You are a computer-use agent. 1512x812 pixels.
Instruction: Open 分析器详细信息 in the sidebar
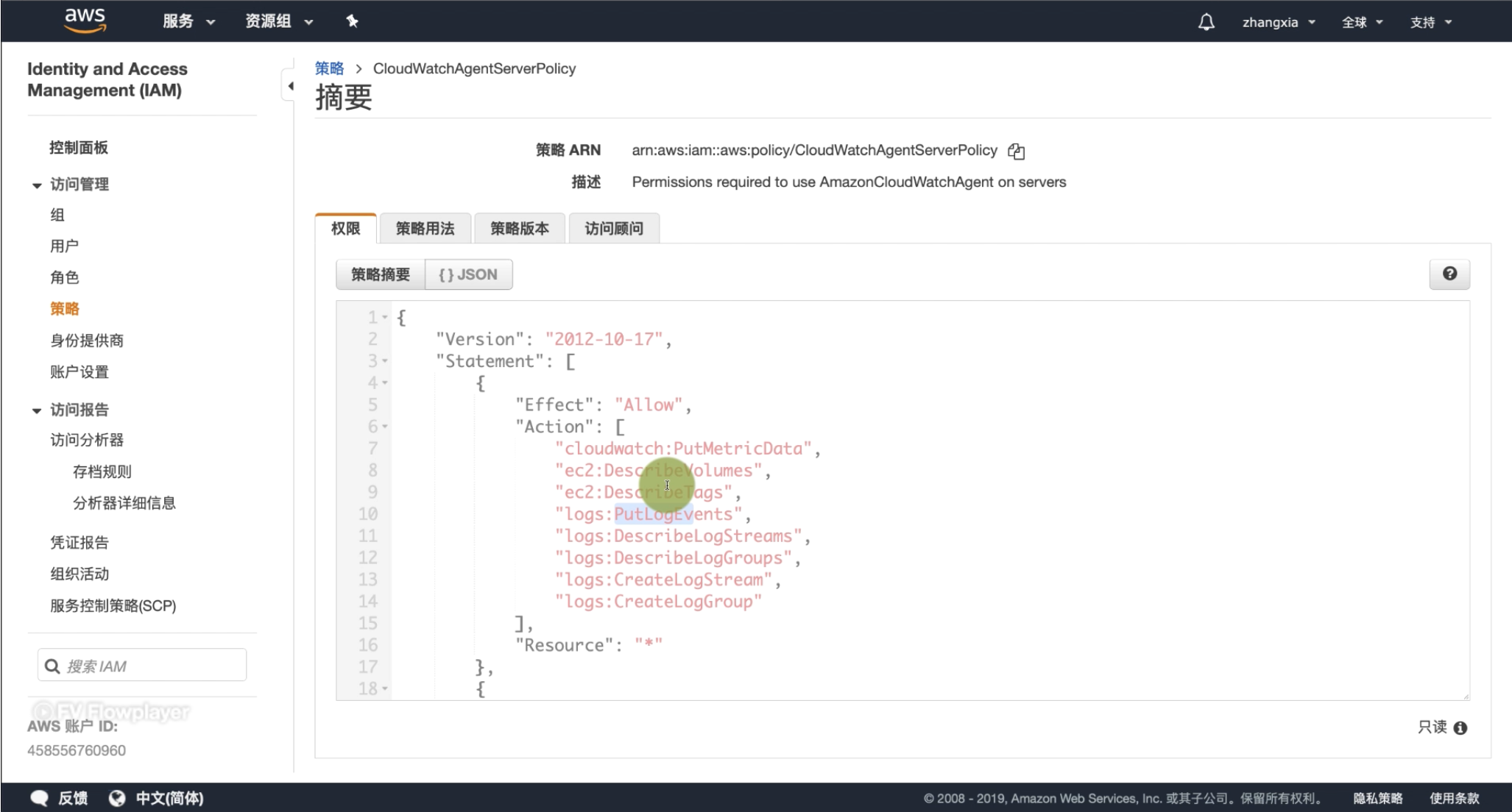(x=124, y=503)
